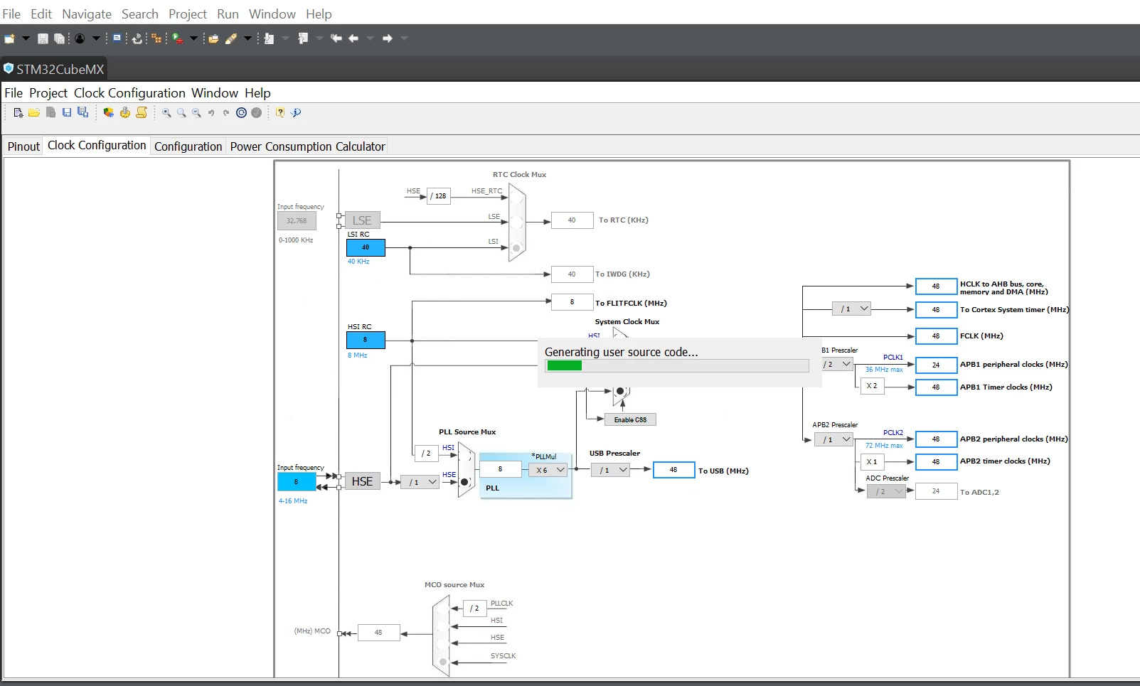This screenshot has width=1140, height=686.
Task: Click the New Project icon in the CubeMX toolbar
Action: [x=18, y=112]
